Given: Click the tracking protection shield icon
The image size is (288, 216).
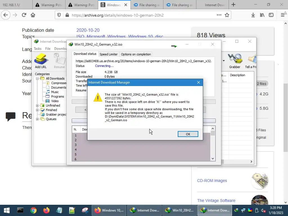Looking at the screenshot, I should click(59, 15).
